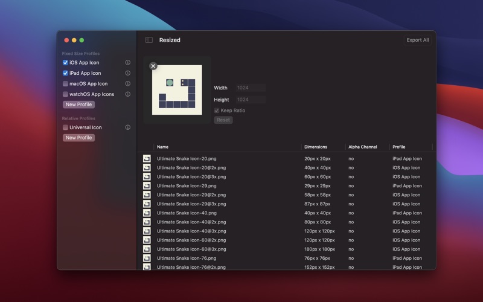Viewport: 483px width, 302px height.
Task: Click the file icon for Ultimate Snake Icon-20@2x.png
Action: (x=147, y=168)
